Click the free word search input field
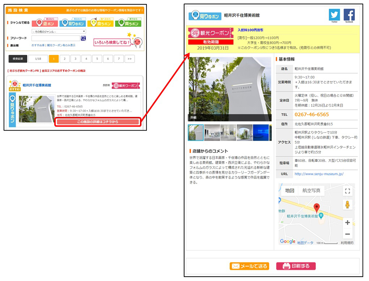Image resolution: width=369 pixels, height=281 pixels. pyautogui.click(x=56, y=39)
